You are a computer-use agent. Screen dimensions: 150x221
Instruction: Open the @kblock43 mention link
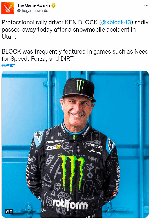(116, 22)
